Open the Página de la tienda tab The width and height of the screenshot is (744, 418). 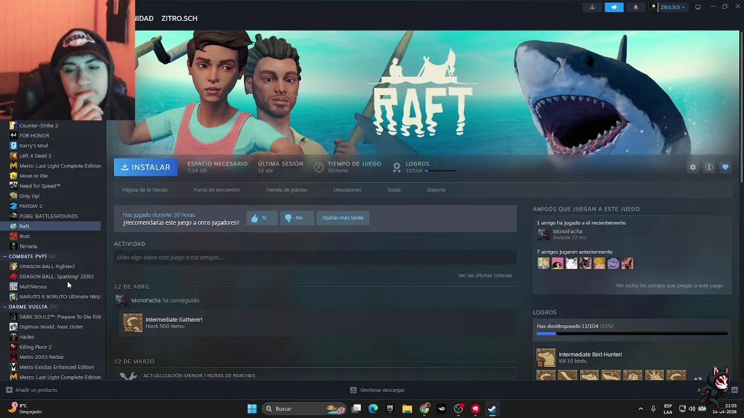[x=145, y=190]
